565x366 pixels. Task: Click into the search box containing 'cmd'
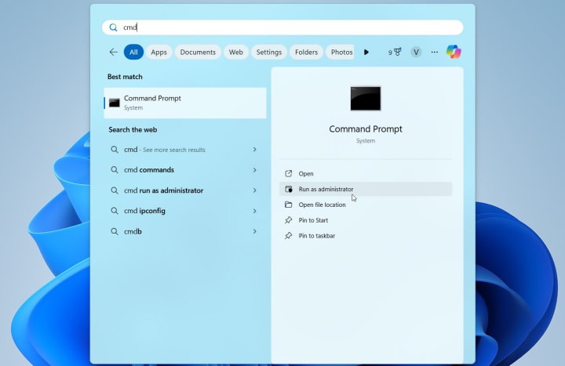tap(282, 27)
